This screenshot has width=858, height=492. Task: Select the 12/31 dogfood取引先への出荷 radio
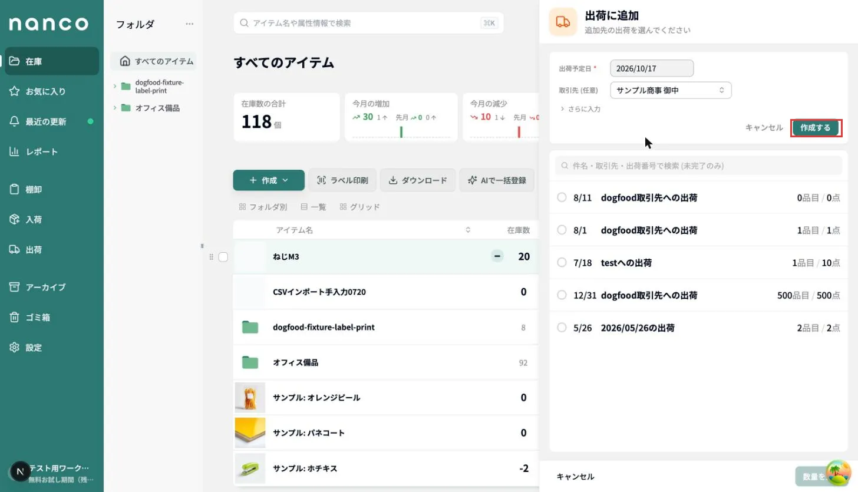click(x=562, y=295)
